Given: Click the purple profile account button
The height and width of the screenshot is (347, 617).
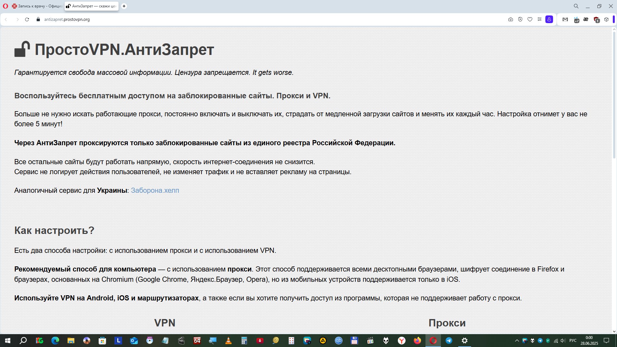Looking at the screenshot, I should coord(549,20).
